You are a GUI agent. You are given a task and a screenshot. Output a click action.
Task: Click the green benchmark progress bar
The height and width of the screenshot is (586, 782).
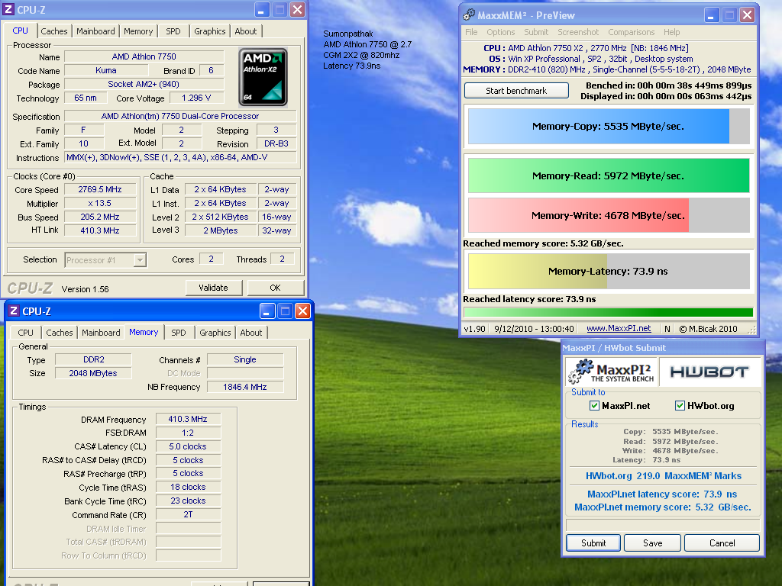pos(609,312)
